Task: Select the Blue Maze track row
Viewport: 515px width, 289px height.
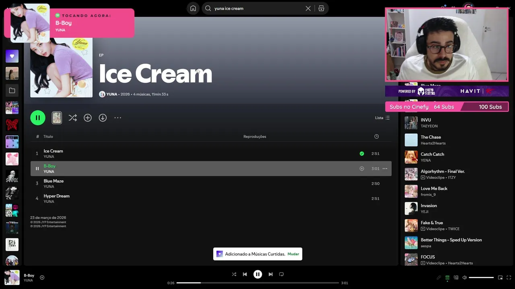Action: [211, 183]
